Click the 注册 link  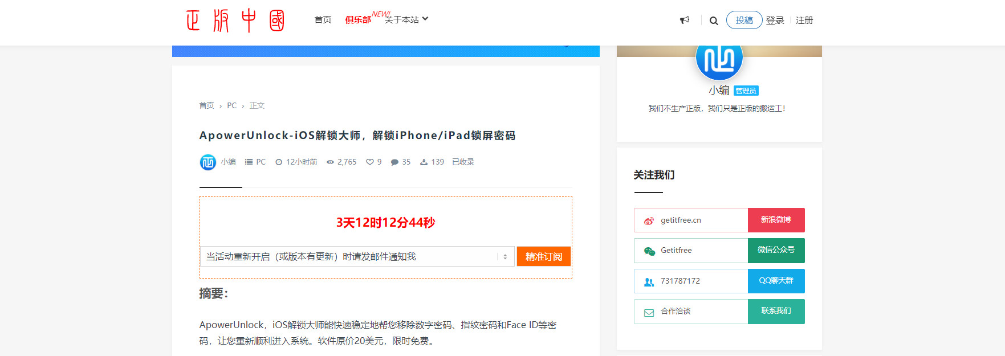(804, 21)
